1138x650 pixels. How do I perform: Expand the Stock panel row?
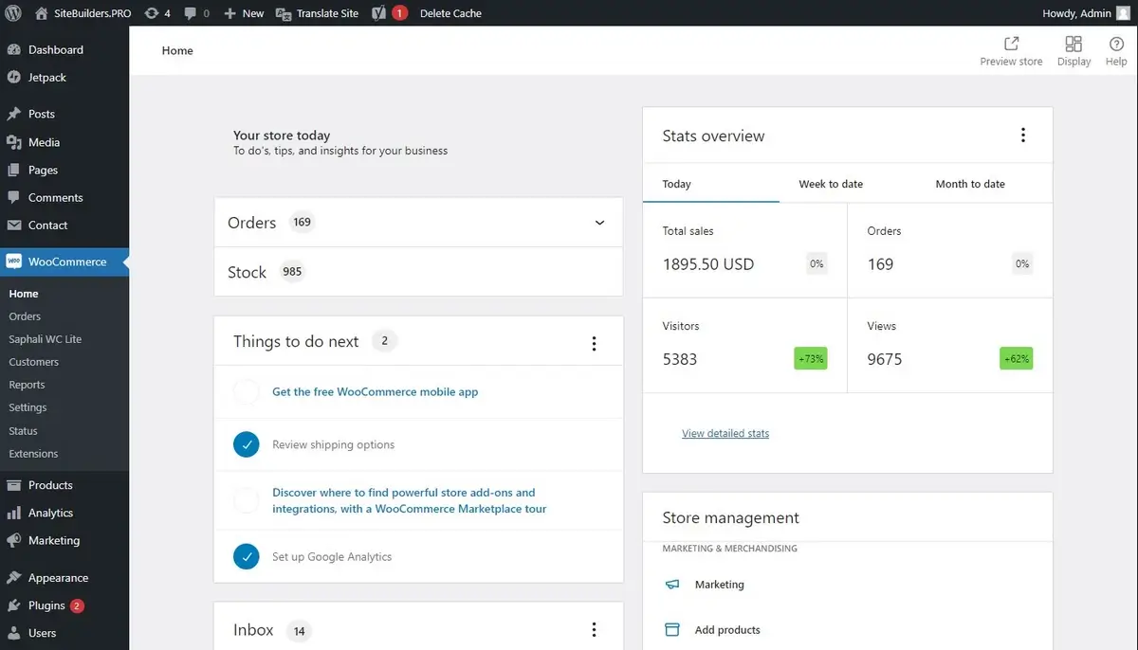[418, 272]
